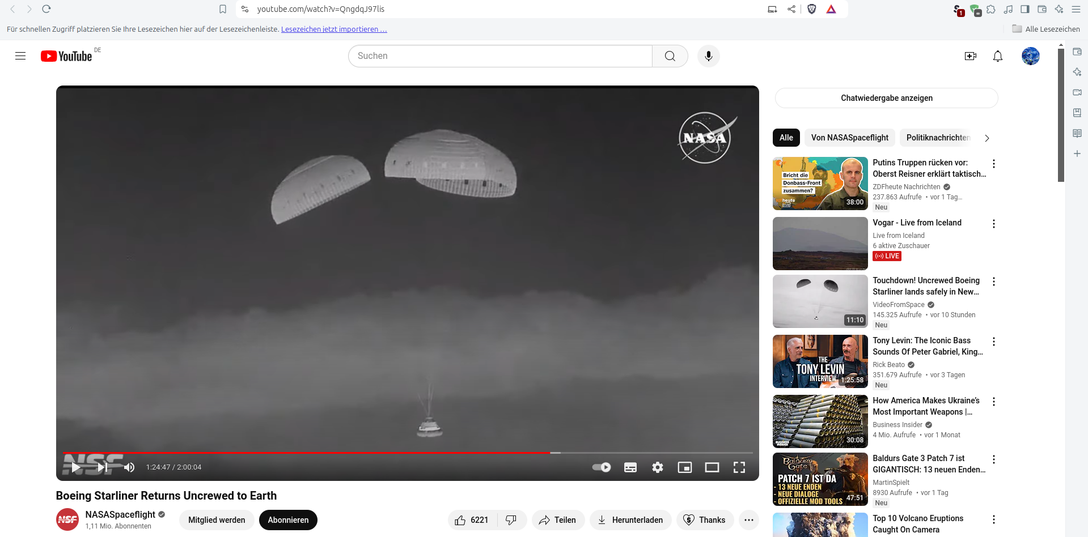Click Lesezeichen jetzt importieren link
This screenshot has height=537, width=1088.
pos(334,29)
